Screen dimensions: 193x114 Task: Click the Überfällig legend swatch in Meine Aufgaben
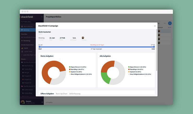coord(70,69)
